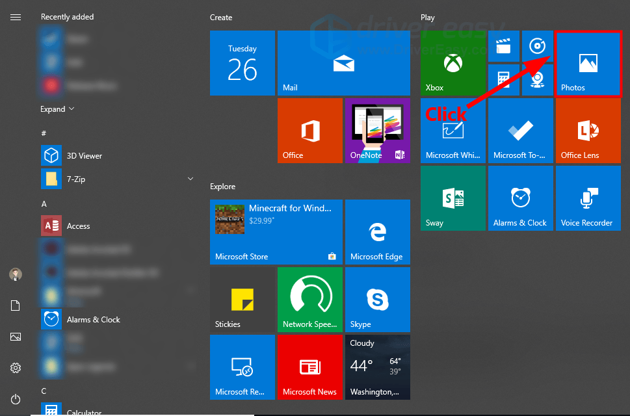Open the small Calculator tile in Play group

504,80
